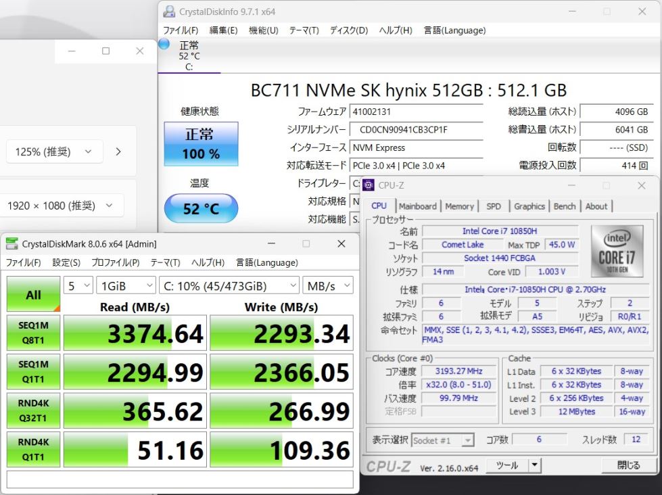Click the blue 正常 100% health status box

point(201,143)
